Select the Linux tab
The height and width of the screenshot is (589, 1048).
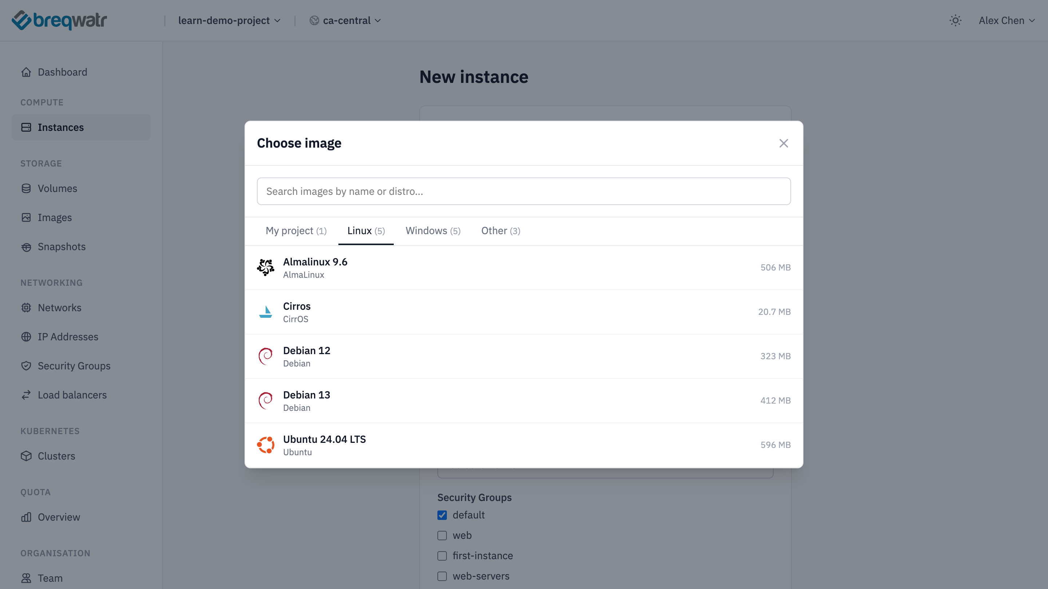click(366, 231)
